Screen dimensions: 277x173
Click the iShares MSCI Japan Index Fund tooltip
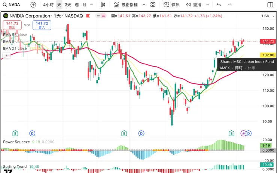tap(247, 65)
